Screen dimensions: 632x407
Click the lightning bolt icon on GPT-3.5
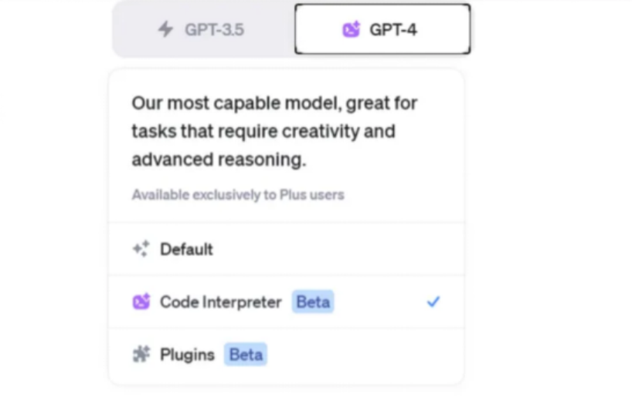pos(165,30)
